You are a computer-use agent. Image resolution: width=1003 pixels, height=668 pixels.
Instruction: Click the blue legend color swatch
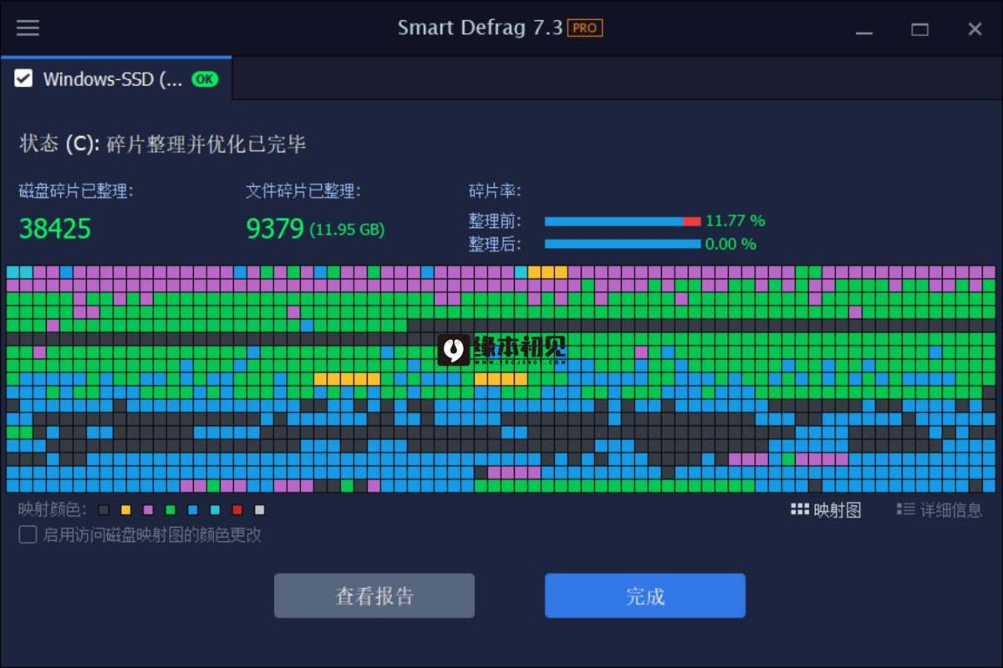(x=193, y=510)
